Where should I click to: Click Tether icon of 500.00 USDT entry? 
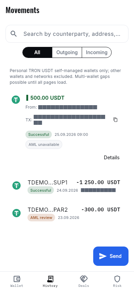(16, 100)
